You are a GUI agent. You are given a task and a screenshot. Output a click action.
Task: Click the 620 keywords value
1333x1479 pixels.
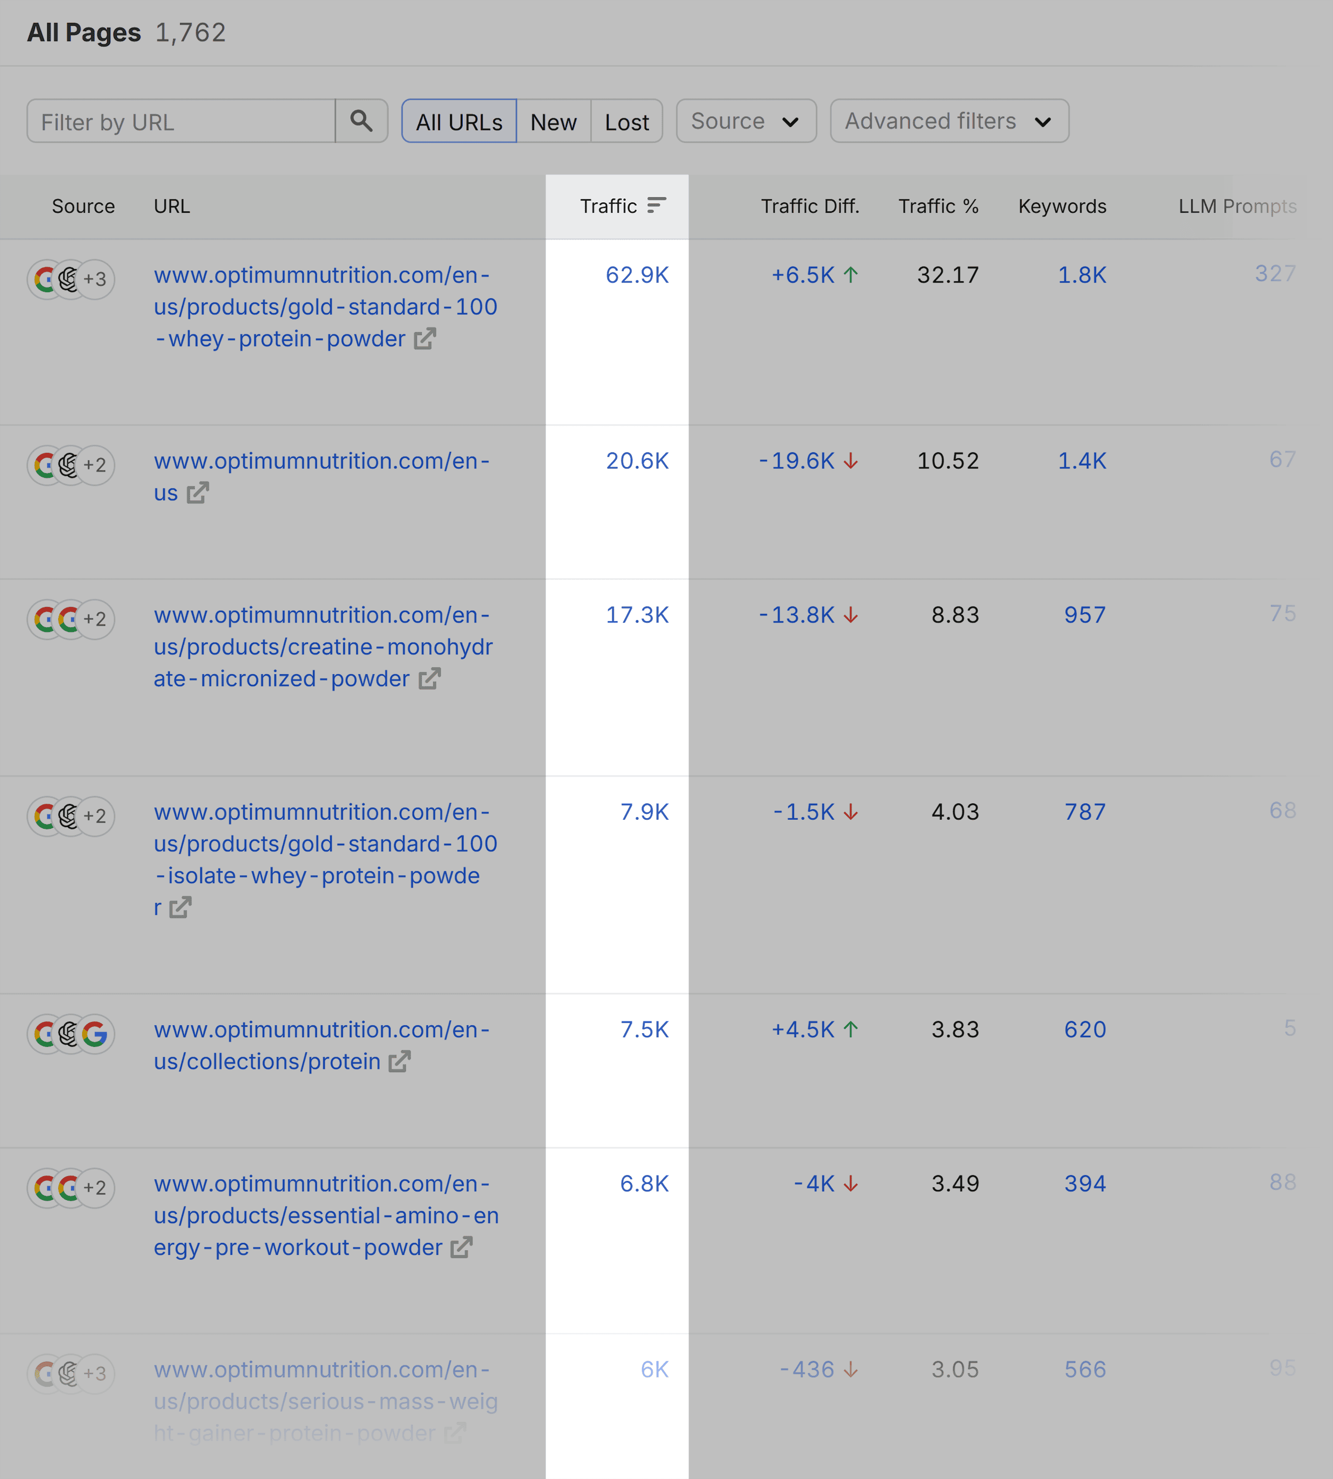pyautogui.click(x=1086, y=1029)
